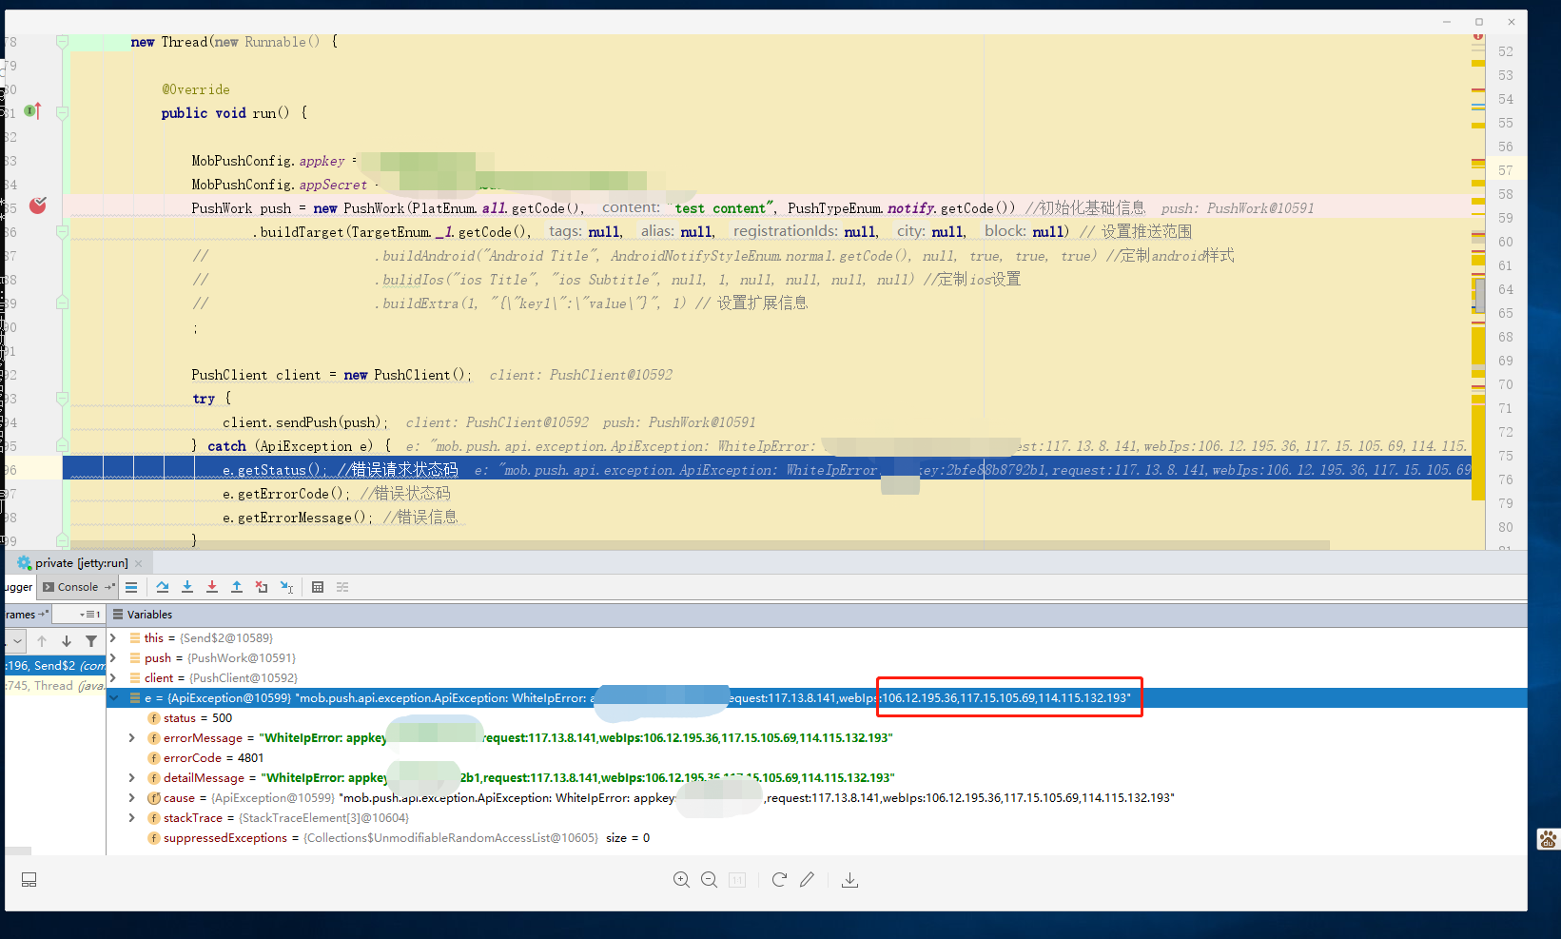Toggle the breakpoint on the PushWork line
Screen dimensions: 1561x939
click(x=38, y=206)
